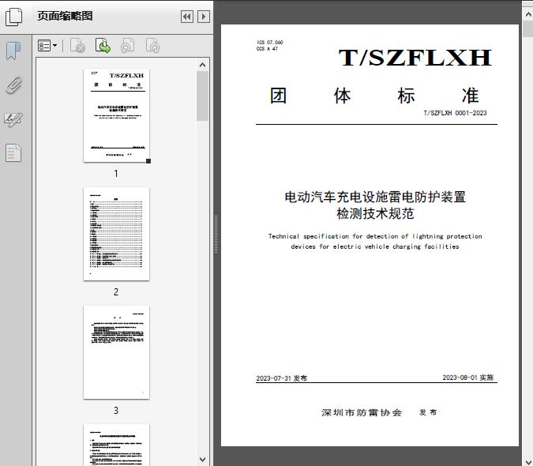
Task: Click thumbnail panel scroll up arrow
Action: pos(203,65)
